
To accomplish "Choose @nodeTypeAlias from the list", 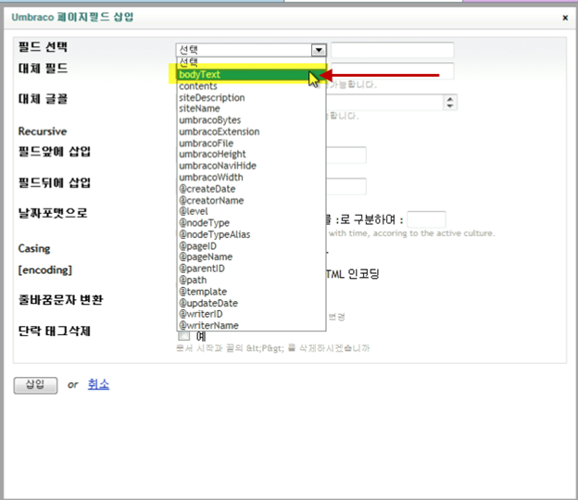I will tap(251, 234).
